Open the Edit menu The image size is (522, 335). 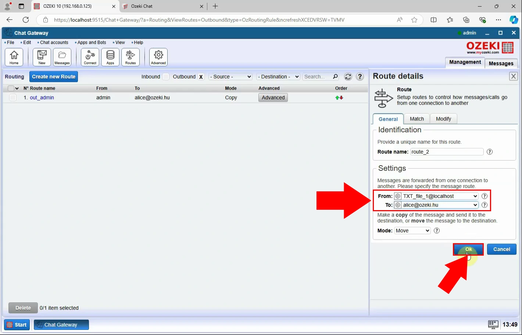coord(27,43)
